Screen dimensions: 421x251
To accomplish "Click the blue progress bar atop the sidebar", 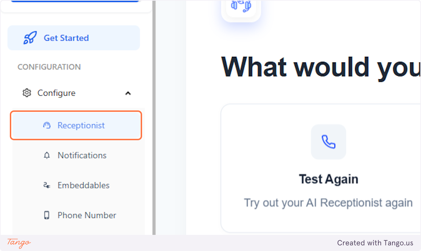I will tap(74, 1).
